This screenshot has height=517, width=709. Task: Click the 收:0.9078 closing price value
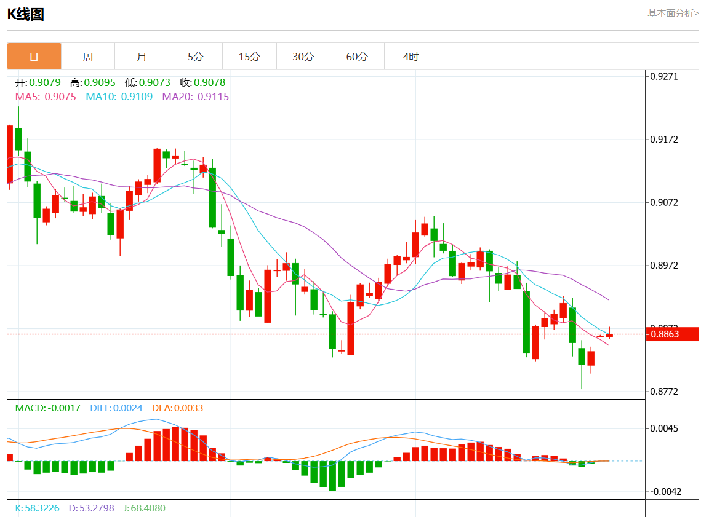pos(202,82)
